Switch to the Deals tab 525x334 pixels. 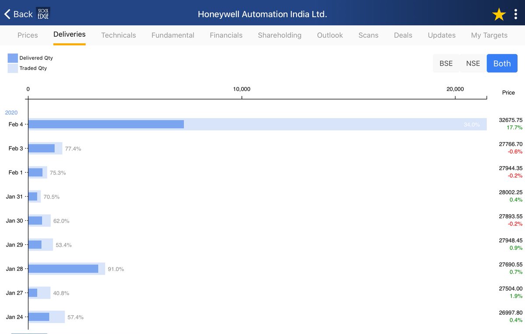[403, 35]
